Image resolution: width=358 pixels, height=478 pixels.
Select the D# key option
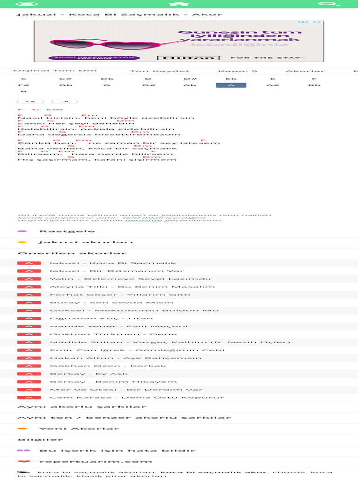191,79
